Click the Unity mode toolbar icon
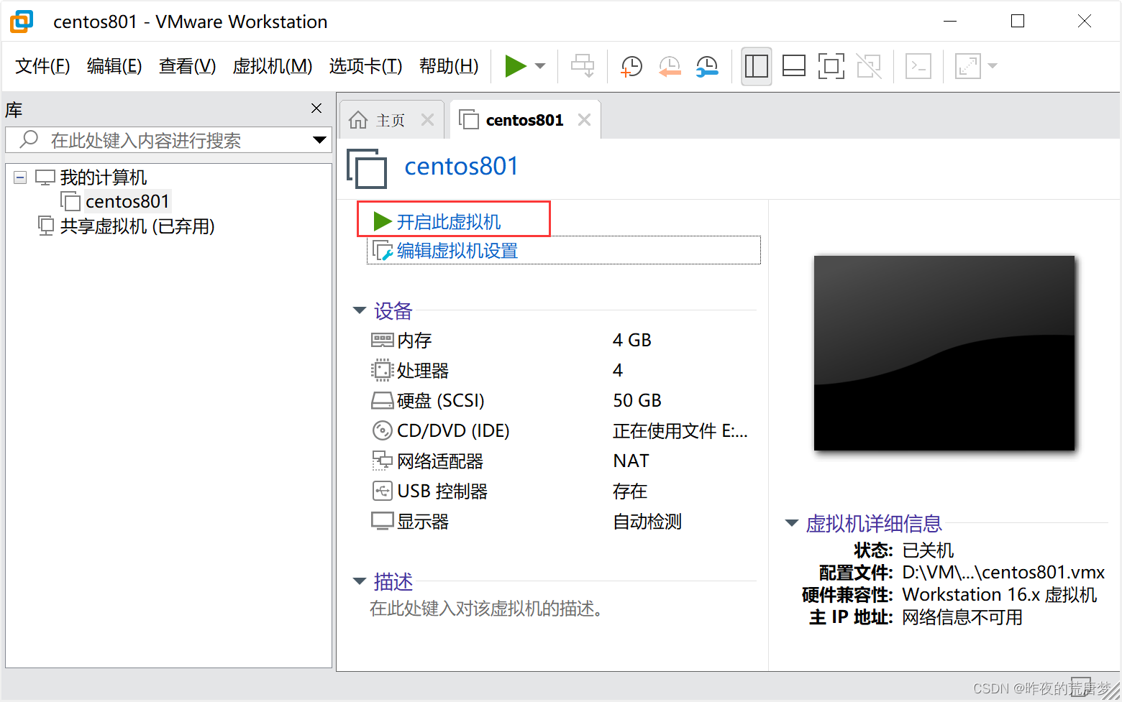 click(869, 66)
